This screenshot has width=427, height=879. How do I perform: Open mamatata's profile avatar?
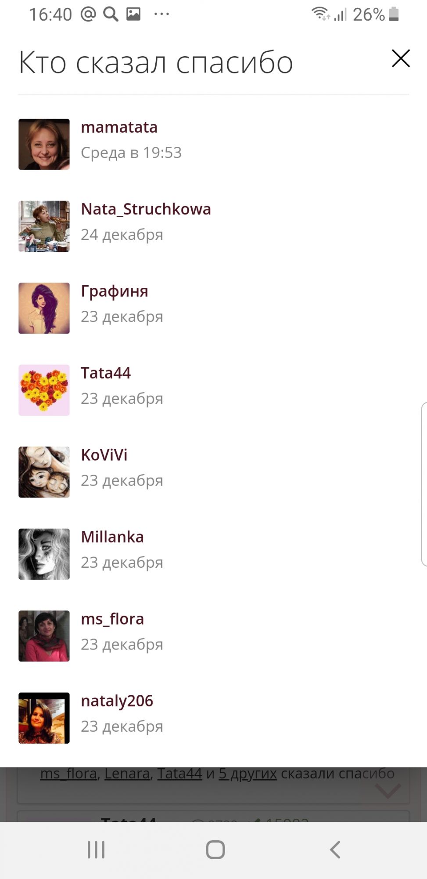coord(44,144)
